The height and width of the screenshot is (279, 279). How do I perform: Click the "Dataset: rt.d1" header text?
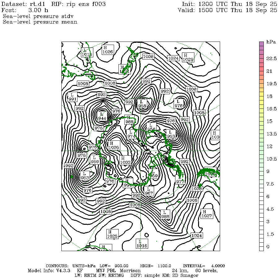23,4
